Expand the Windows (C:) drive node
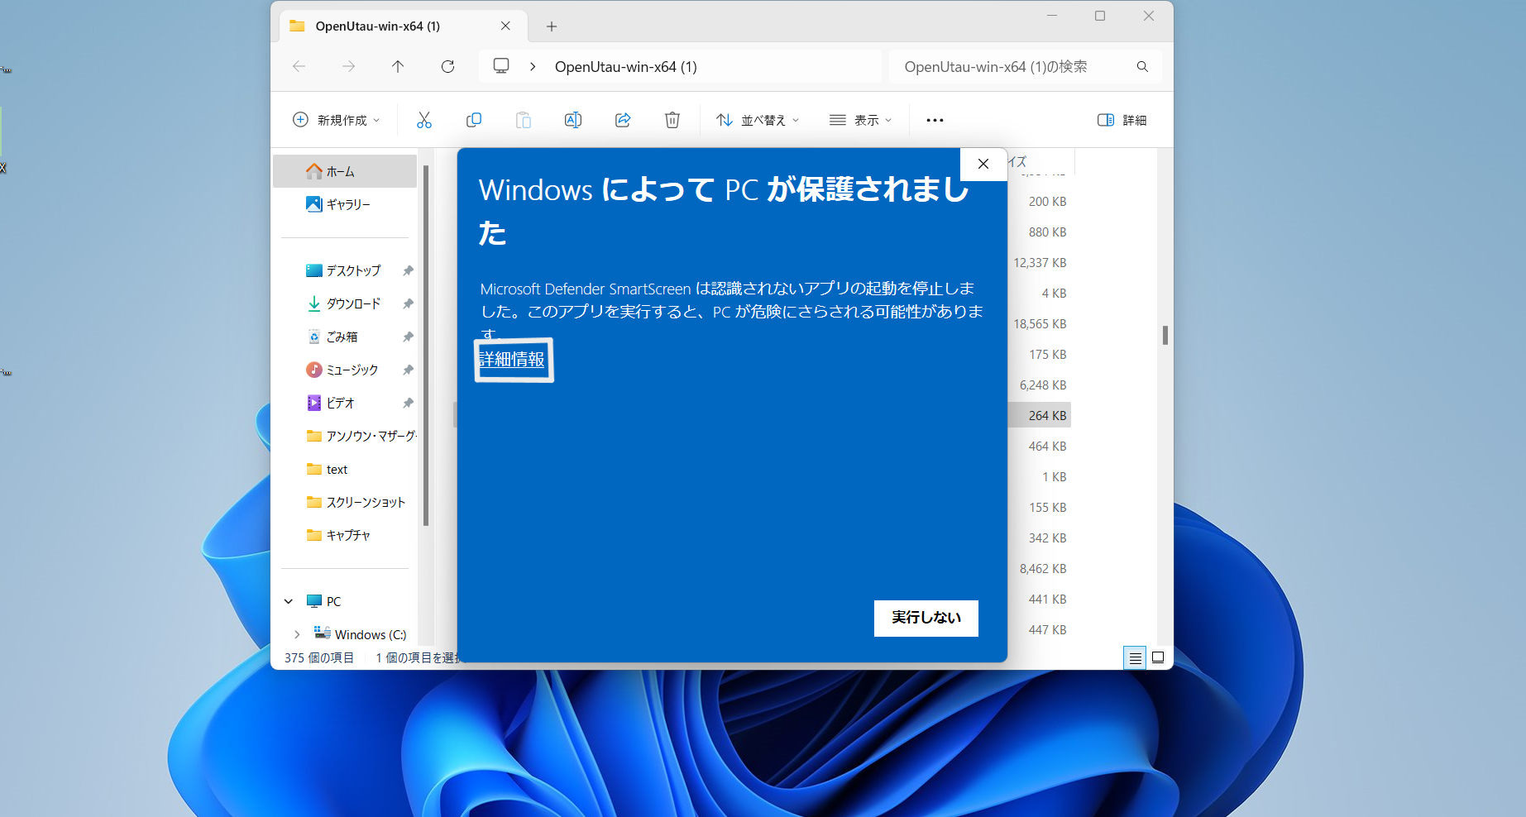Screen dimensions: 1526x817 (x=297, y=634)
